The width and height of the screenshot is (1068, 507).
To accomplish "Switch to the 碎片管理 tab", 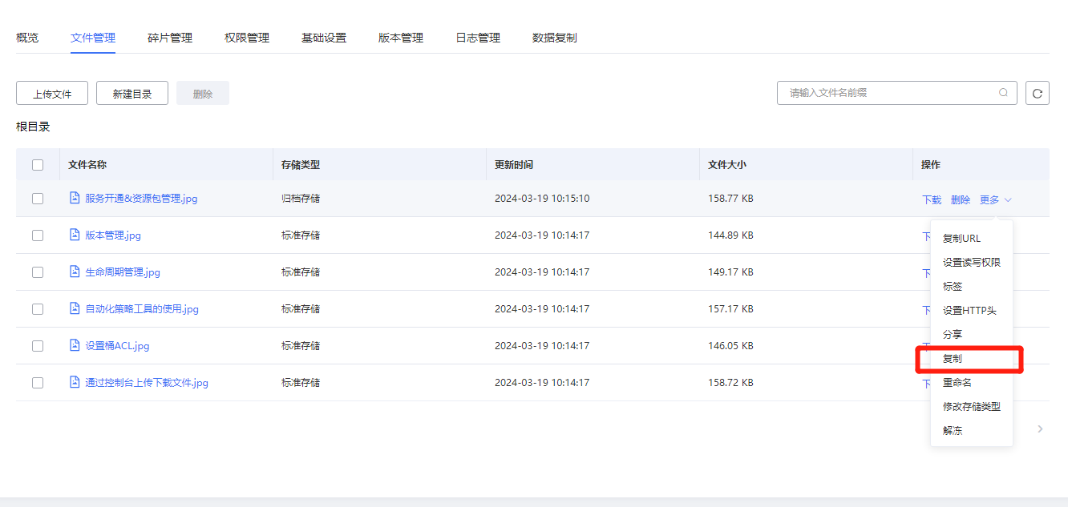I will [170, 38].
